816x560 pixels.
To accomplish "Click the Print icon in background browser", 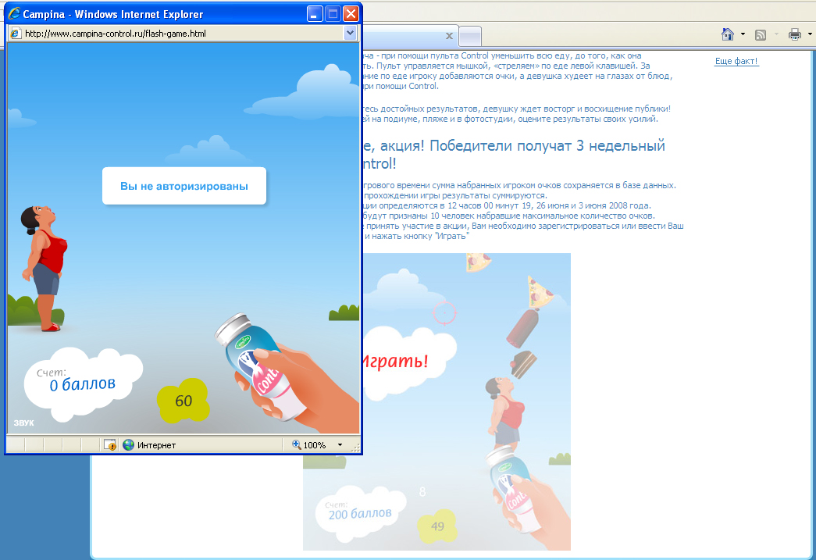I will point(795,35).
